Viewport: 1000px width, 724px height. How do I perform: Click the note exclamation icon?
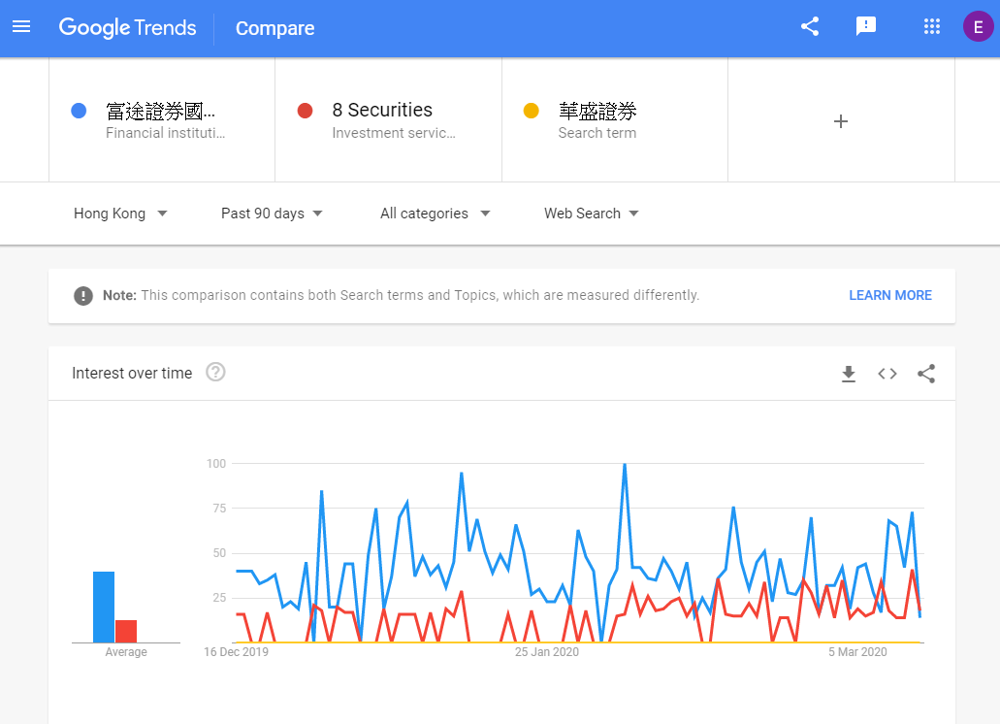pos(82,295)
